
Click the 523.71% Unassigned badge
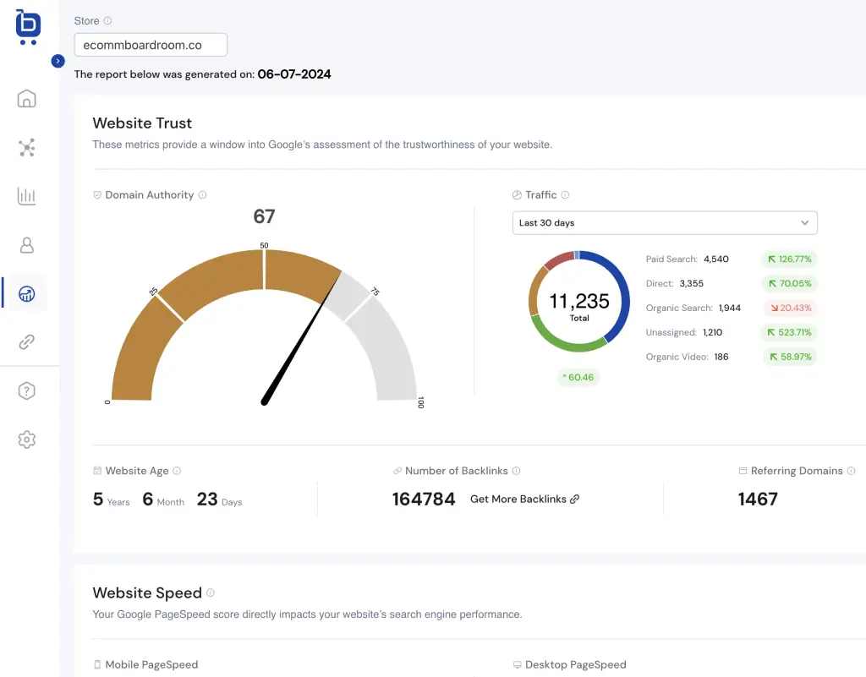789,332
